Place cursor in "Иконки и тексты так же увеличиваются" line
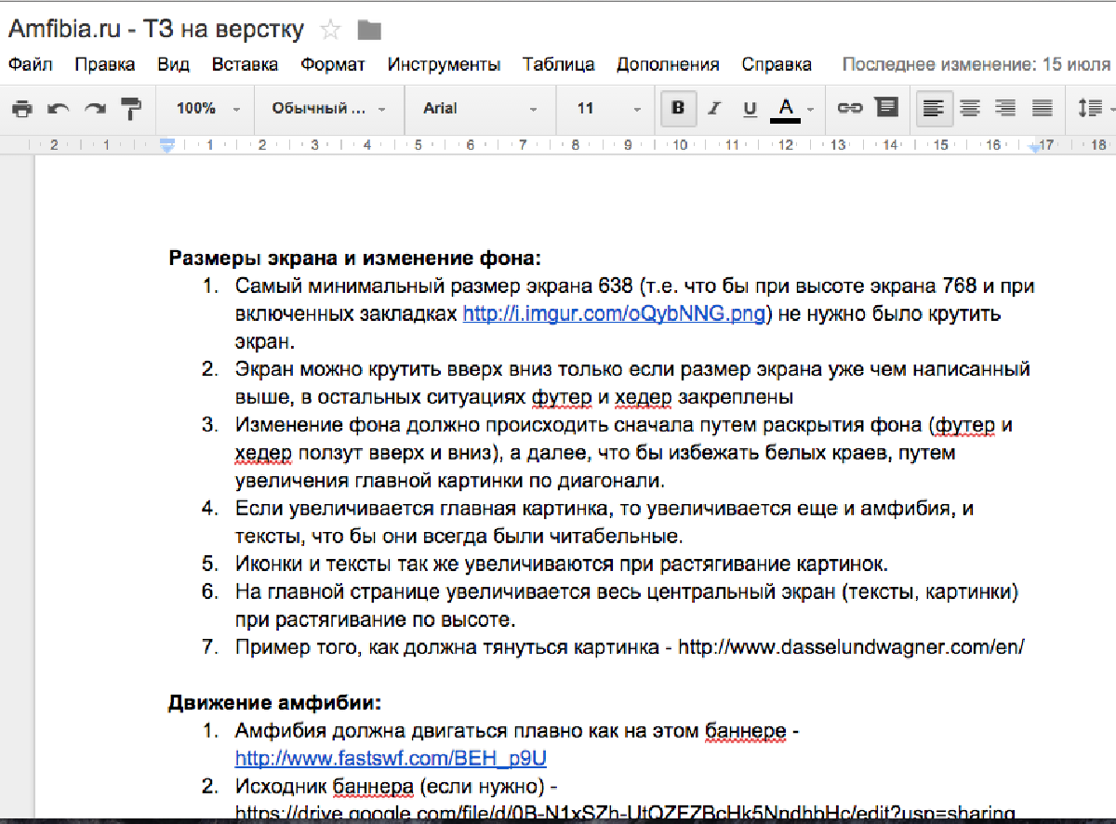Image resolution: width=1116 pixels, height=824 pixels. 563,564
